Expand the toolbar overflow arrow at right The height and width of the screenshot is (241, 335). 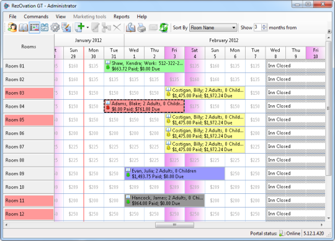(329, 32)
